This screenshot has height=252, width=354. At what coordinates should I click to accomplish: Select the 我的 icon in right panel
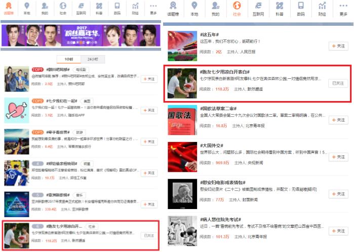coord(215,8)
